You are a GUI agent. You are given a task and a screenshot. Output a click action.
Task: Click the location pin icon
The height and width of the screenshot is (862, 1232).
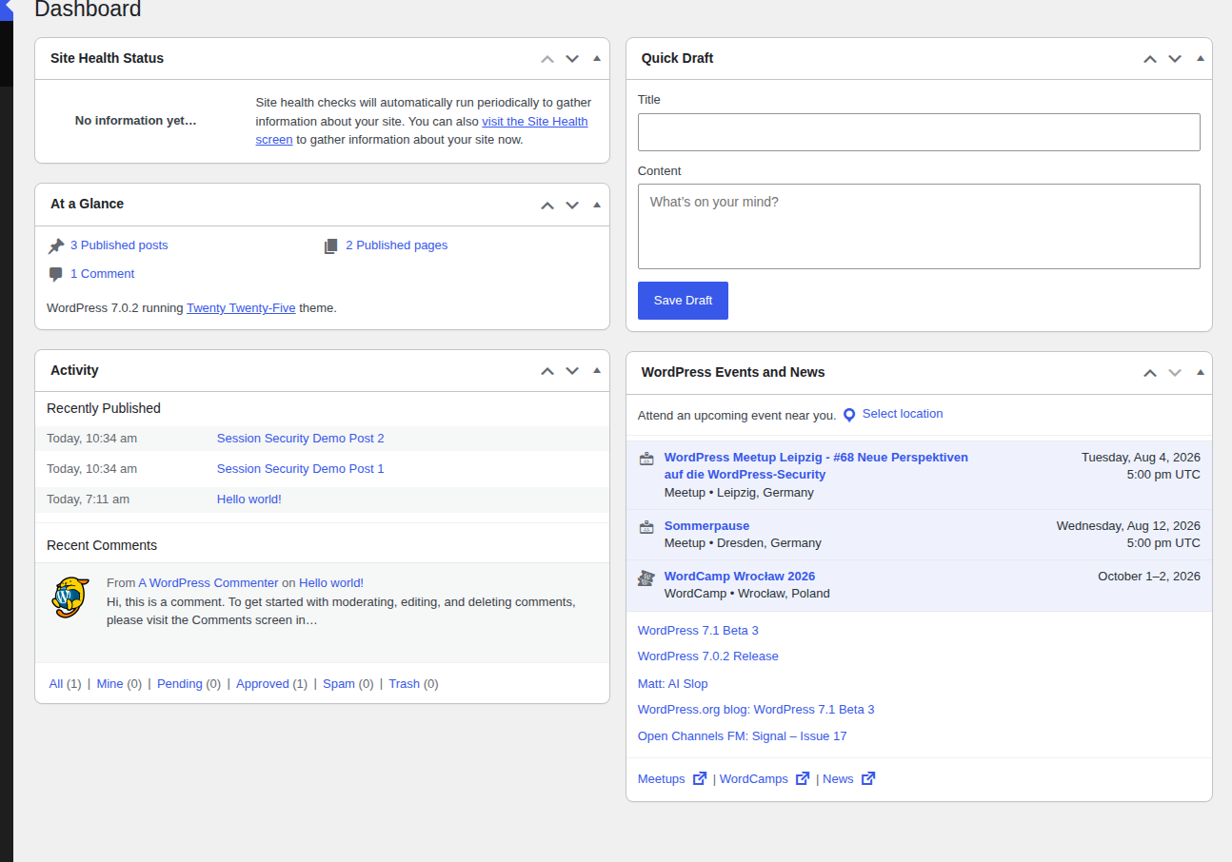[849, 415]
